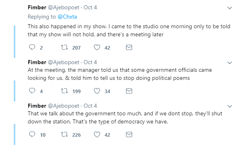Screen dimensions: 240x146
Task: Reply to the tweet about the studio morning
Action: [32, 47]
